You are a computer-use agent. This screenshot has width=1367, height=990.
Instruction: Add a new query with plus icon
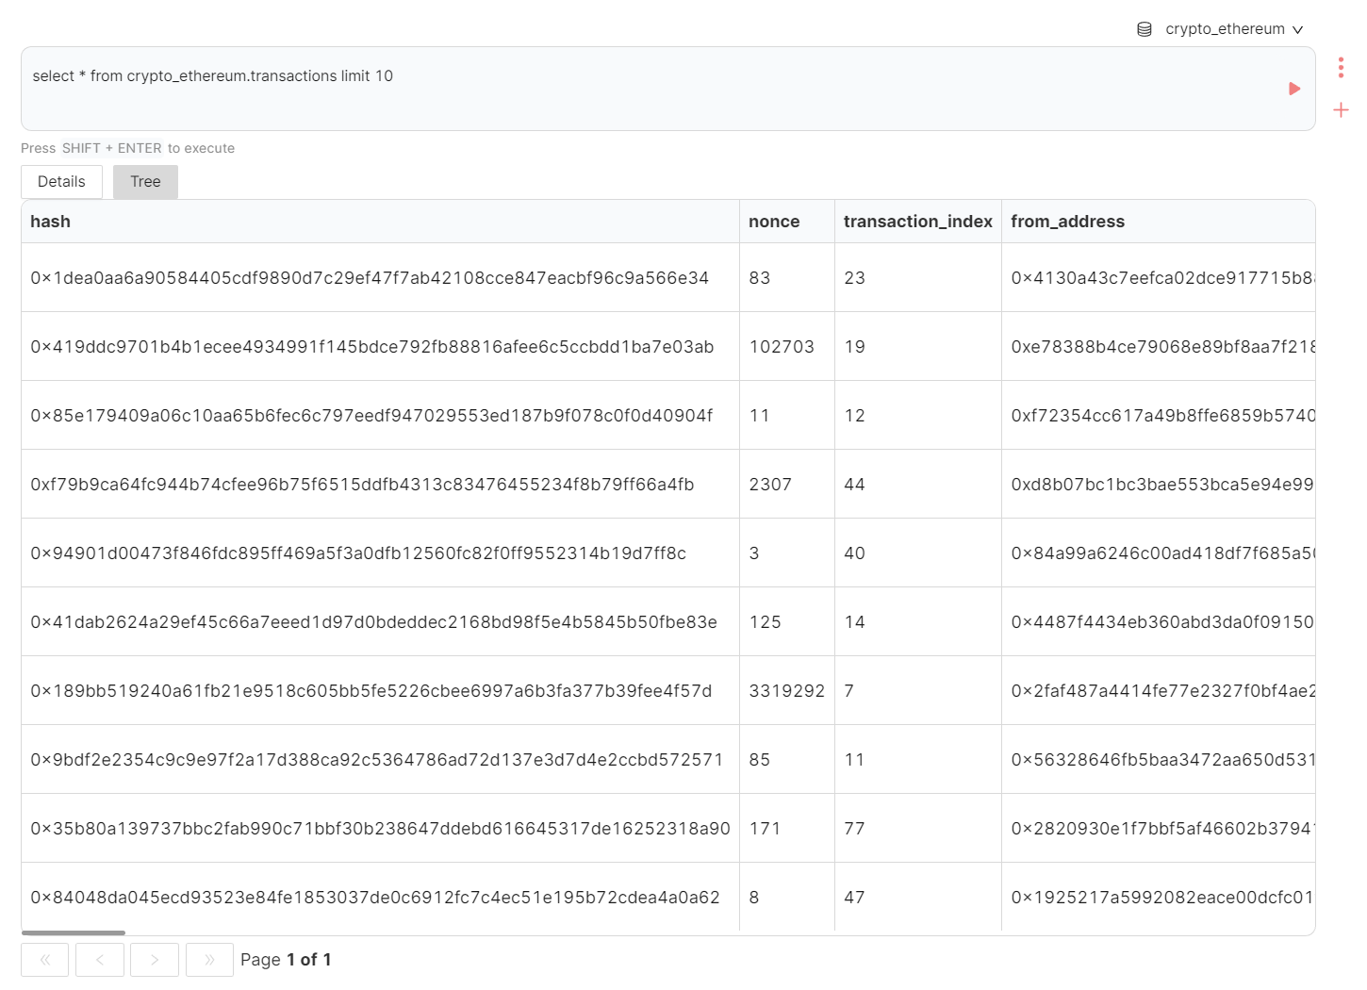pos(1341,110)
